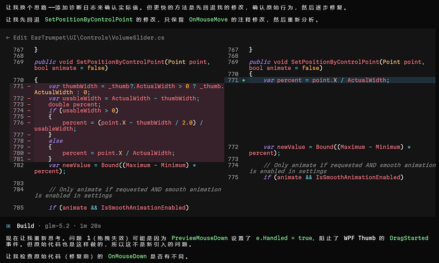Click if (animate && IsSmoothAnimationEnabled) on right line 775
This screenshot has width=439, height=263.
(333, 177)
